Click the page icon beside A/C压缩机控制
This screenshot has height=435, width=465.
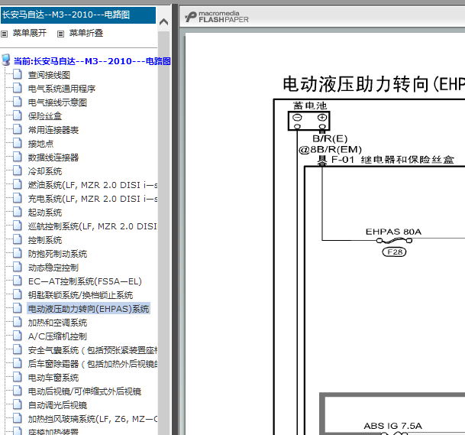(18, 336)
